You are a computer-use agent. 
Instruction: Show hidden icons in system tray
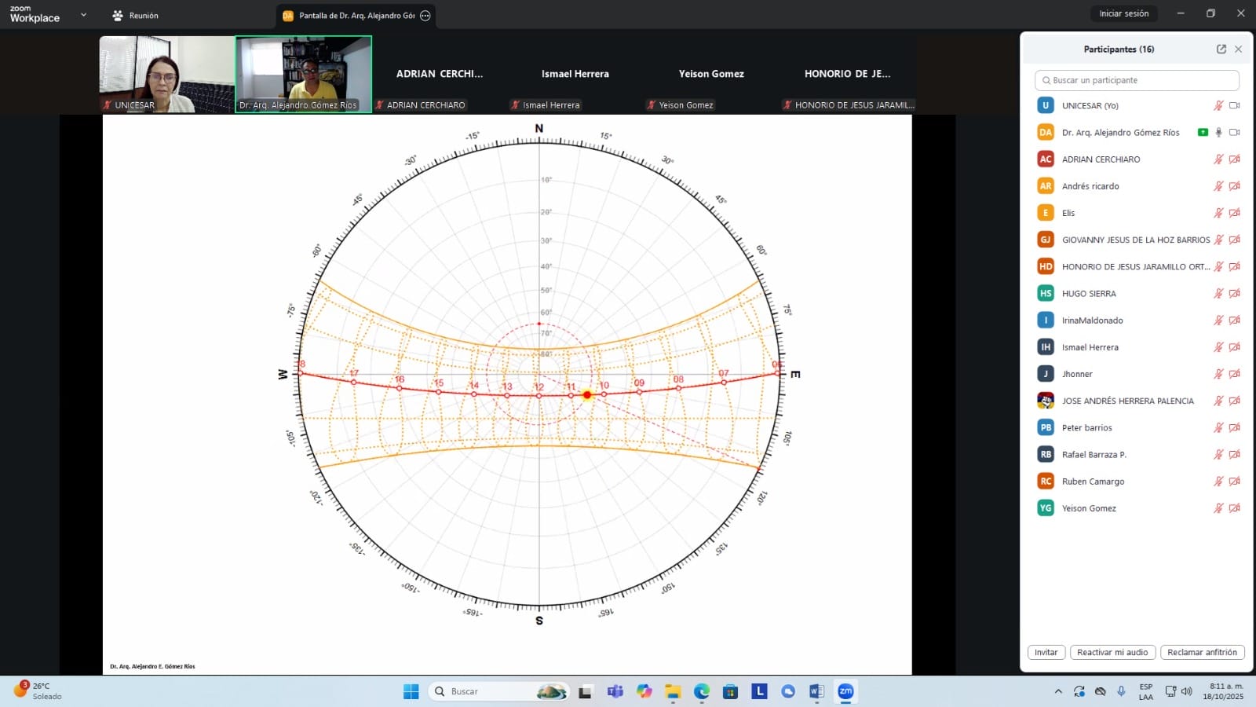click(x=1058, y=691)
